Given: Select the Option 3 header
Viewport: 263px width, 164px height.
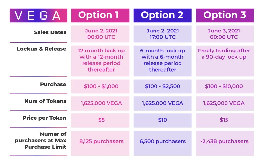Looking at the screenshot, I should click(x=225, y=15).
